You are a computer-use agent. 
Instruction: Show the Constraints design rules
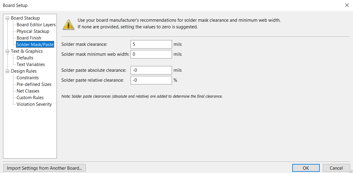28,78
